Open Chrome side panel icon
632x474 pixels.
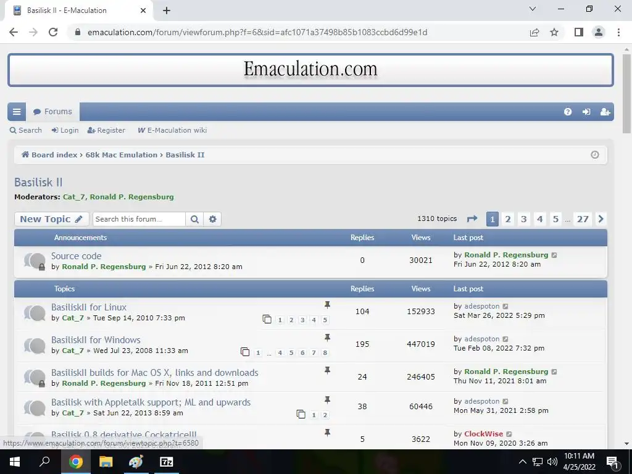point(579,32)
